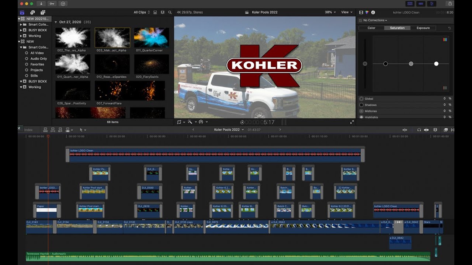Click the browser search magnifier icon
This screenshot has width=472, height=265.
170,12
